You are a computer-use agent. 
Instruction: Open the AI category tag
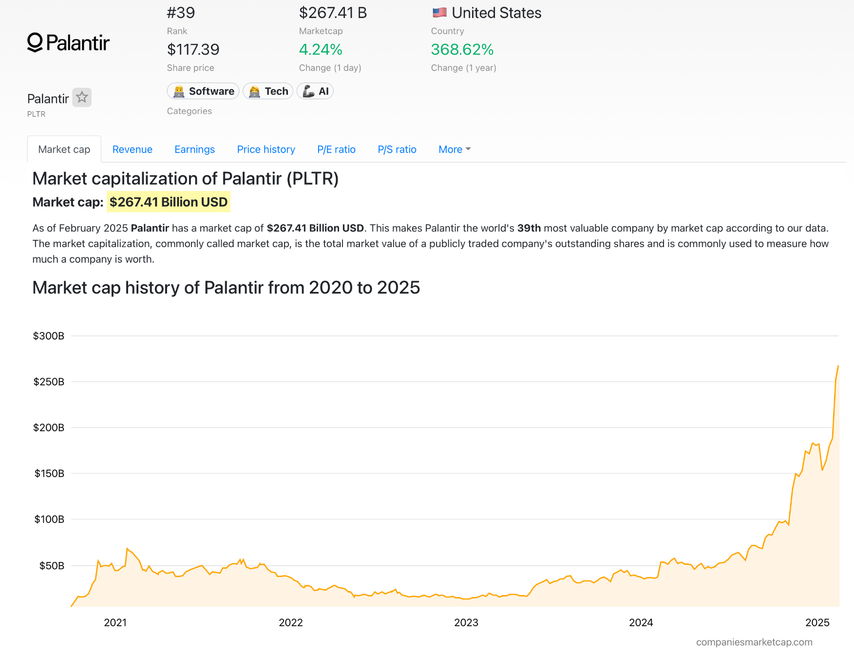pos(315,91)
